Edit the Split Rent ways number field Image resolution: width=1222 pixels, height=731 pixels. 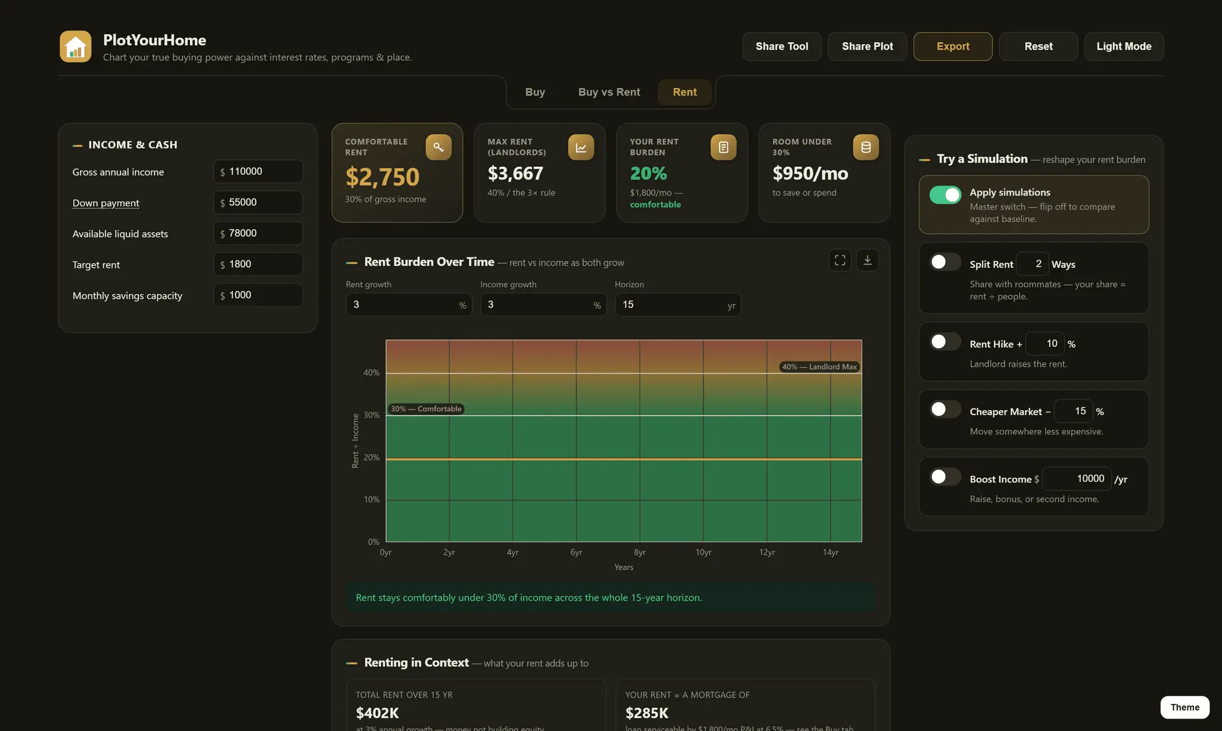point(1032,264)
